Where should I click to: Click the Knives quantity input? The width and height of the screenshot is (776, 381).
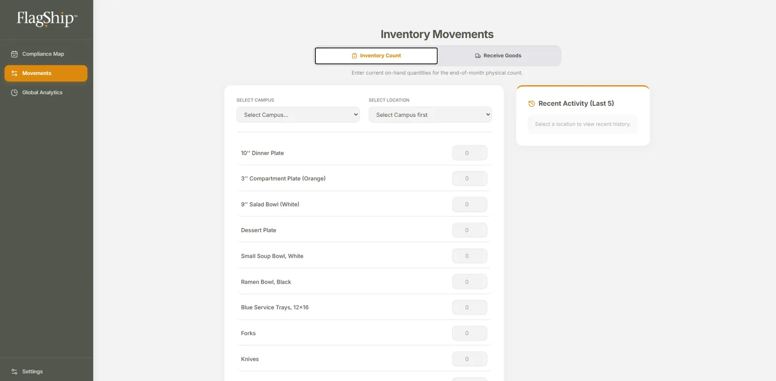click(469, 359)
